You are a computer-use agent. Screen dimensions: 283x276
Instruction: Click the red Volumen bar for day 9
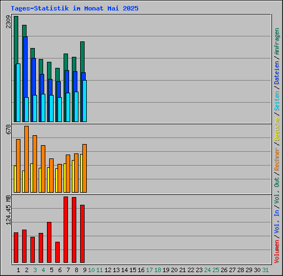pyautogui.click(x=82, y=233)
